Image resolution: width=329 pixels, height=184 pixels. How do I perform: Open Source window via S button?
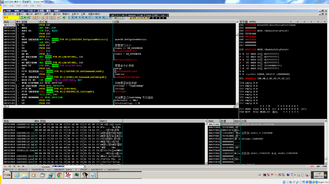(110, 18)
